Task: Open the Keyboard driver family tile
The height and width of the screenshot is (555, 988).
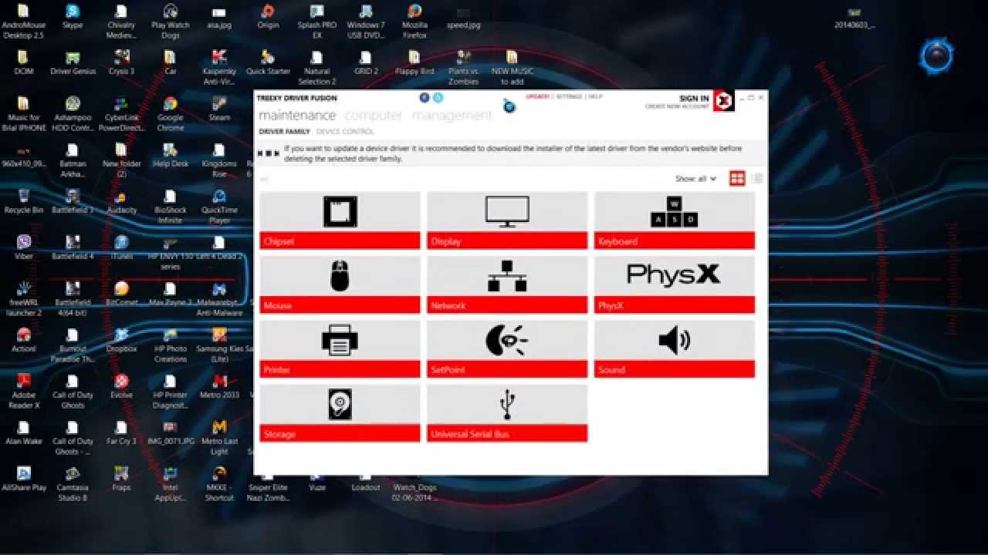Action: click(x=675, y=220)
